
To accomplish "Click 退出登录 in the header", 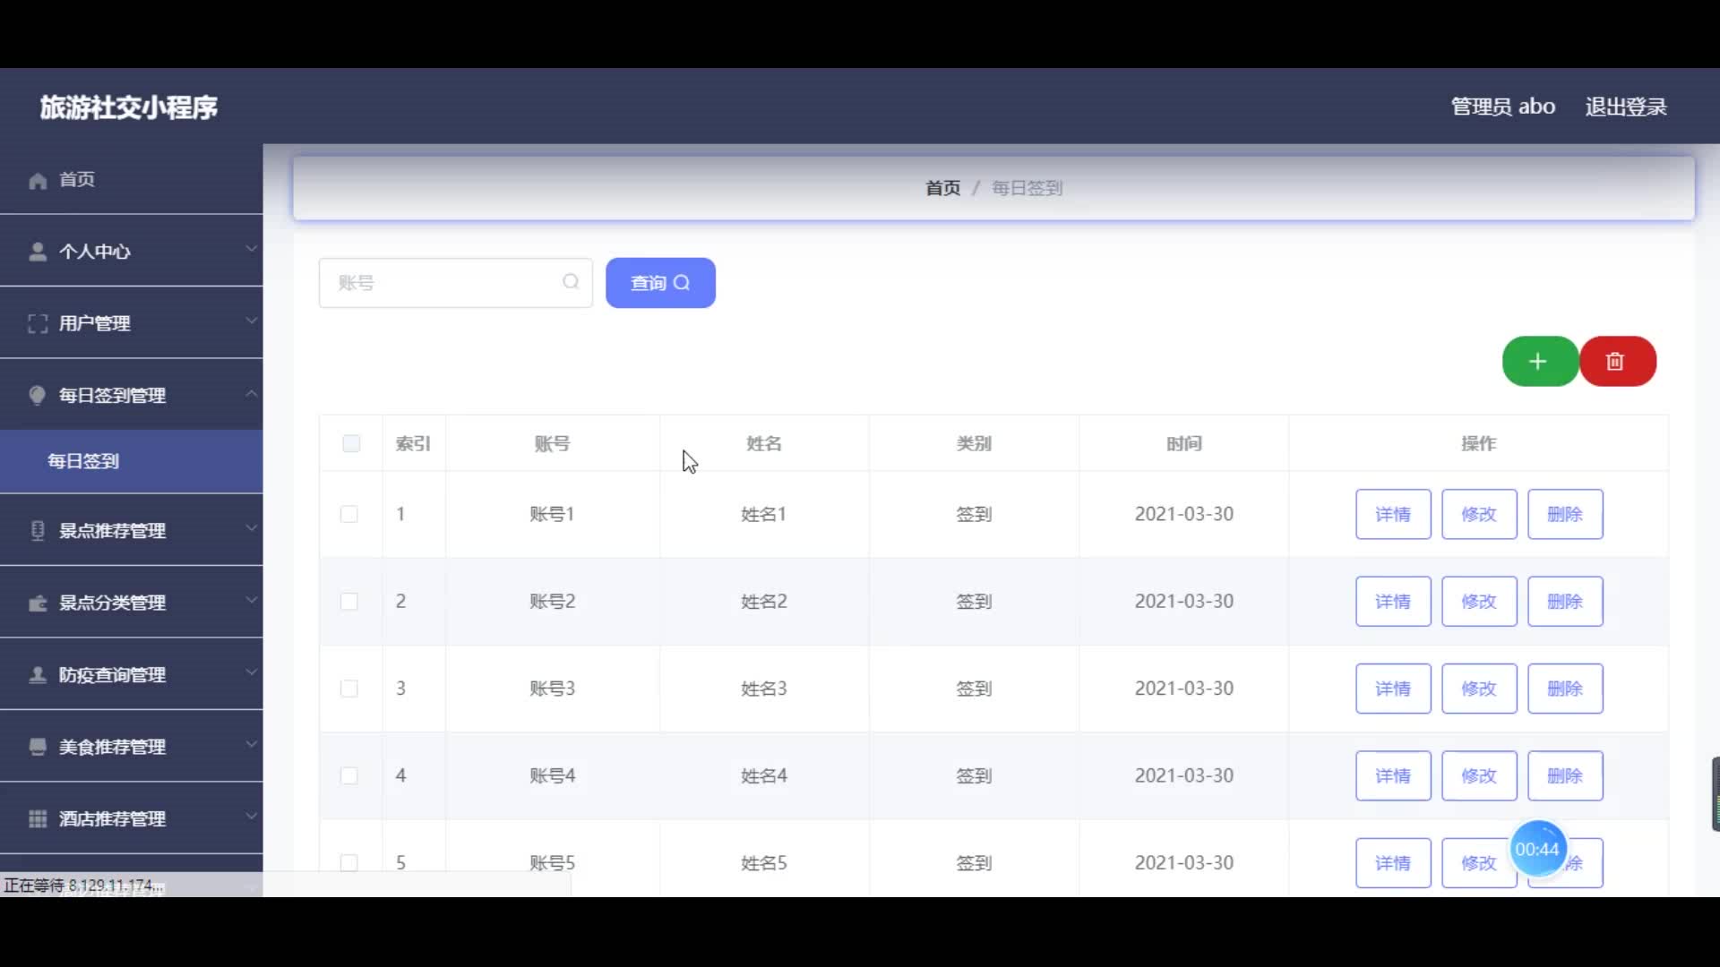I will click(x=1625, y=107).
